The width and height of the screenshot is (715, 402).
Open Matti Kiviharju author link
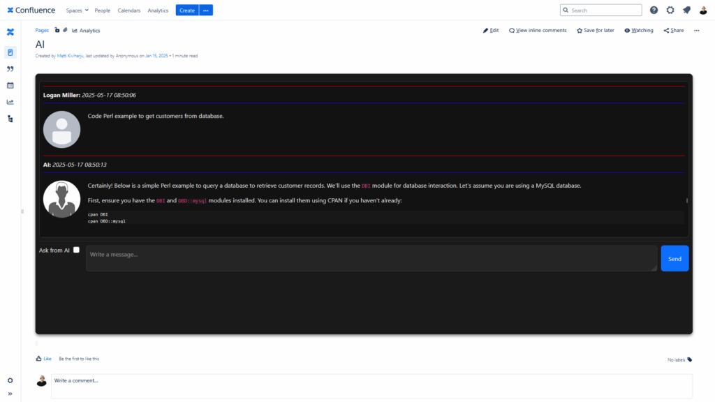coord(70,56)
